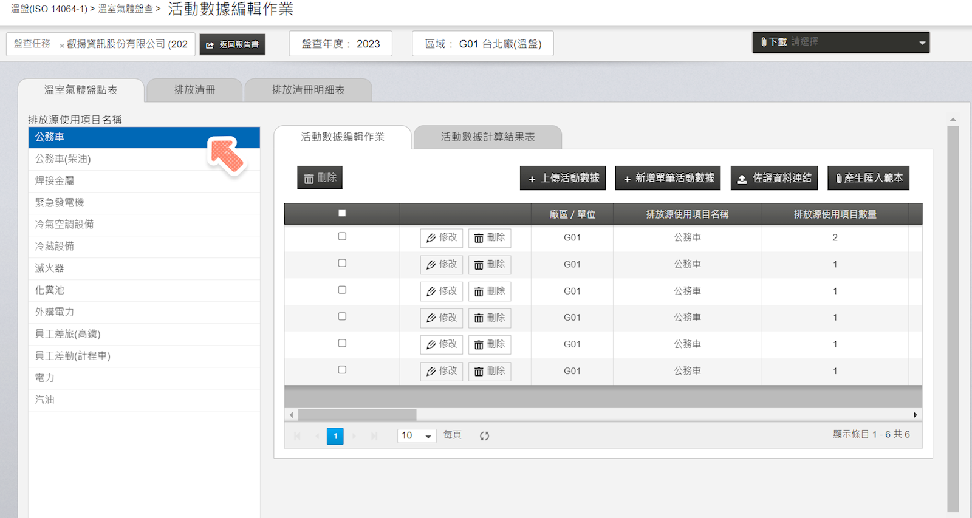Check the last row checkbox

pos(342,370)
